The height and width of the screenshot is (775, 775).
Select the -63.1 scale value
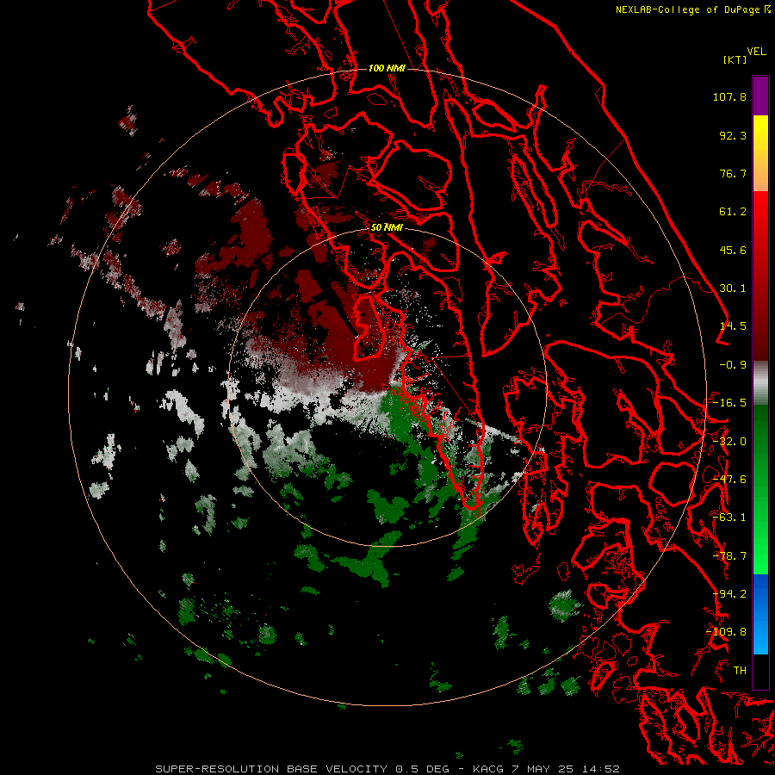click(x=729, y=518)
